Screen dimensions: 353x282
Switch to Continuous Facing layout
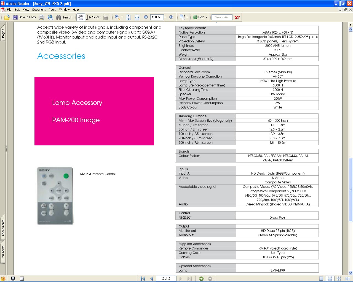coord(339,279)
